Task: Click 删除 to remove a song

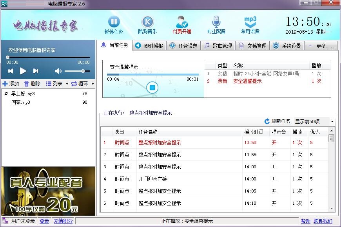Action: 32,84
